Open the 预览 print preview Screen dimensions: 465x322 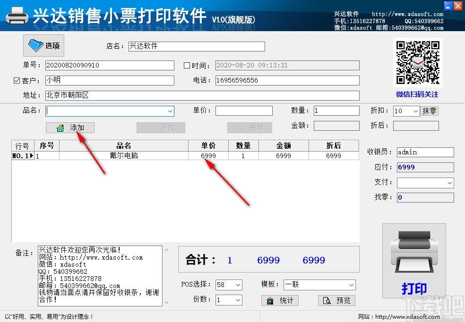[x=336, y=300]
